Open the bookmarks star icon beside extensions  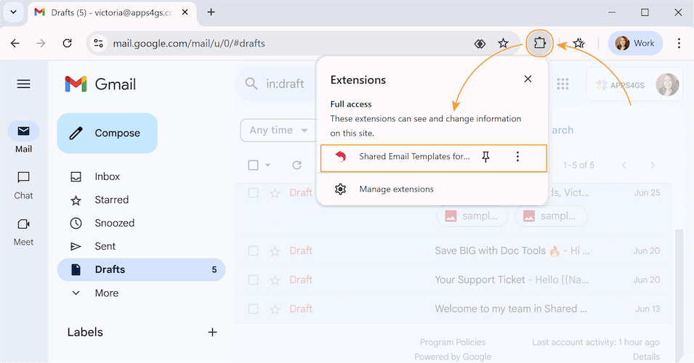pos(579,44)
